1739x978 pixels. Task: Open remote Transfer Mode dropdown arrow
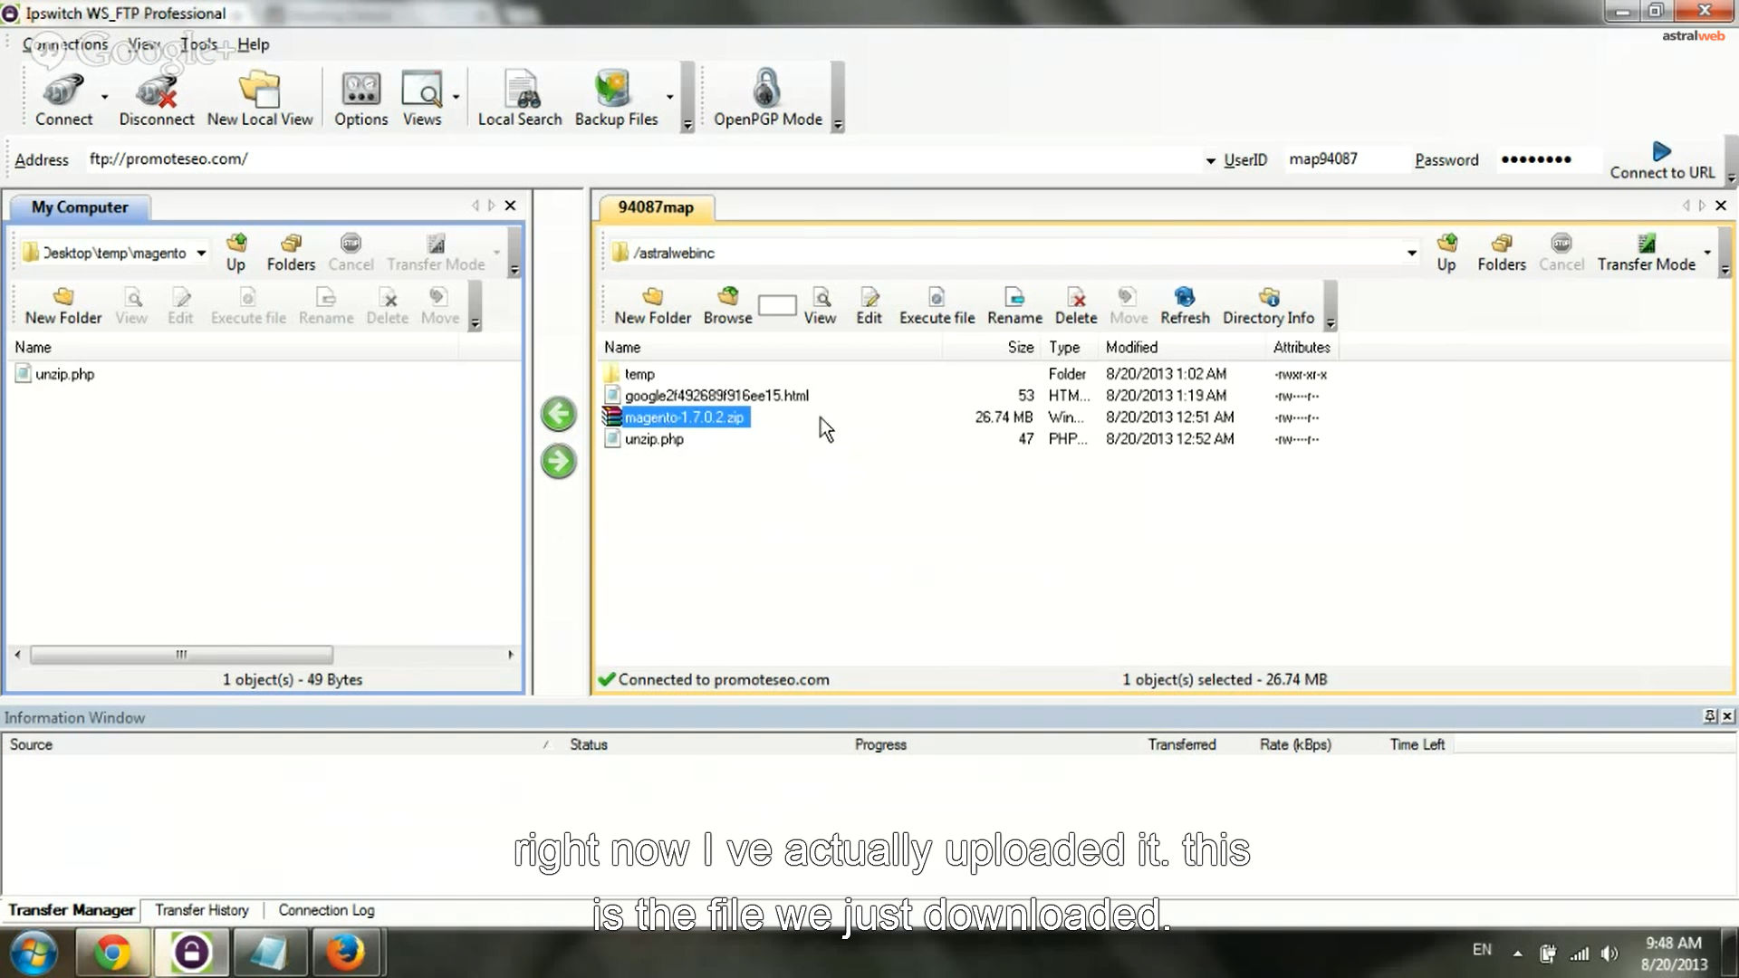[x=1707, y=253]
